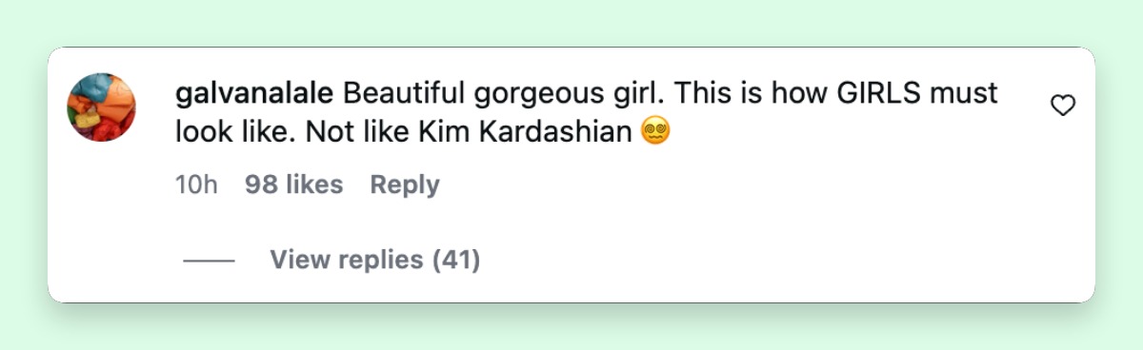This screenshot has height=350, width=1143.
Task: Click empty white space in the comment card
Action: (762, 228)
